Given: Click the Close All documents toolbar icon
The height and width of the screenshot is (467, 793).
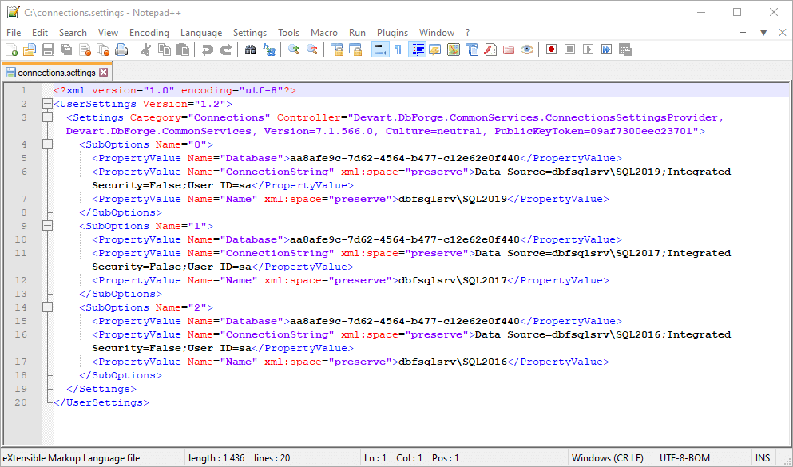Looking at the screenshot, I should [103, 49].
